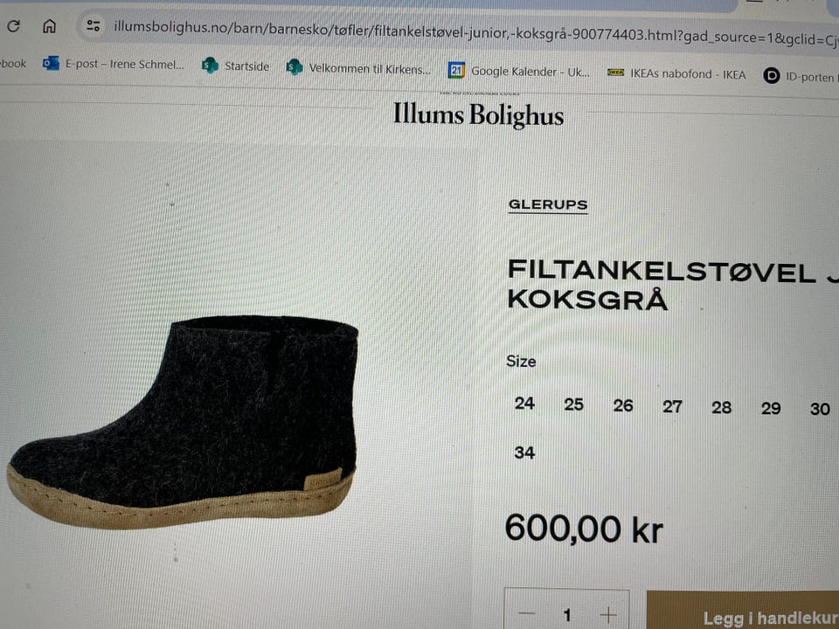Open the Startside SharePoint bookmark
This screenshot has height=629, width=839.
click(x=235, y=66)
